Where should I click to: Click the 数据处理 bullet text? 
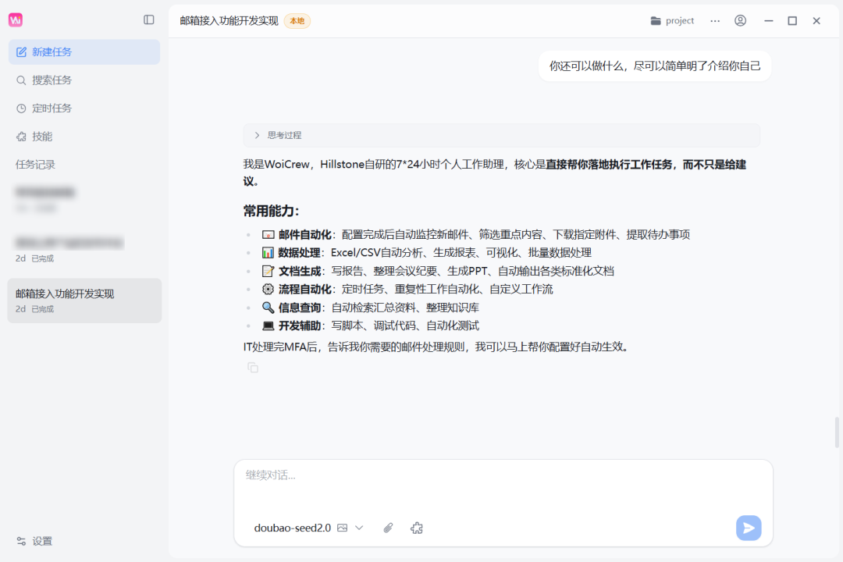tap(426, 253)
